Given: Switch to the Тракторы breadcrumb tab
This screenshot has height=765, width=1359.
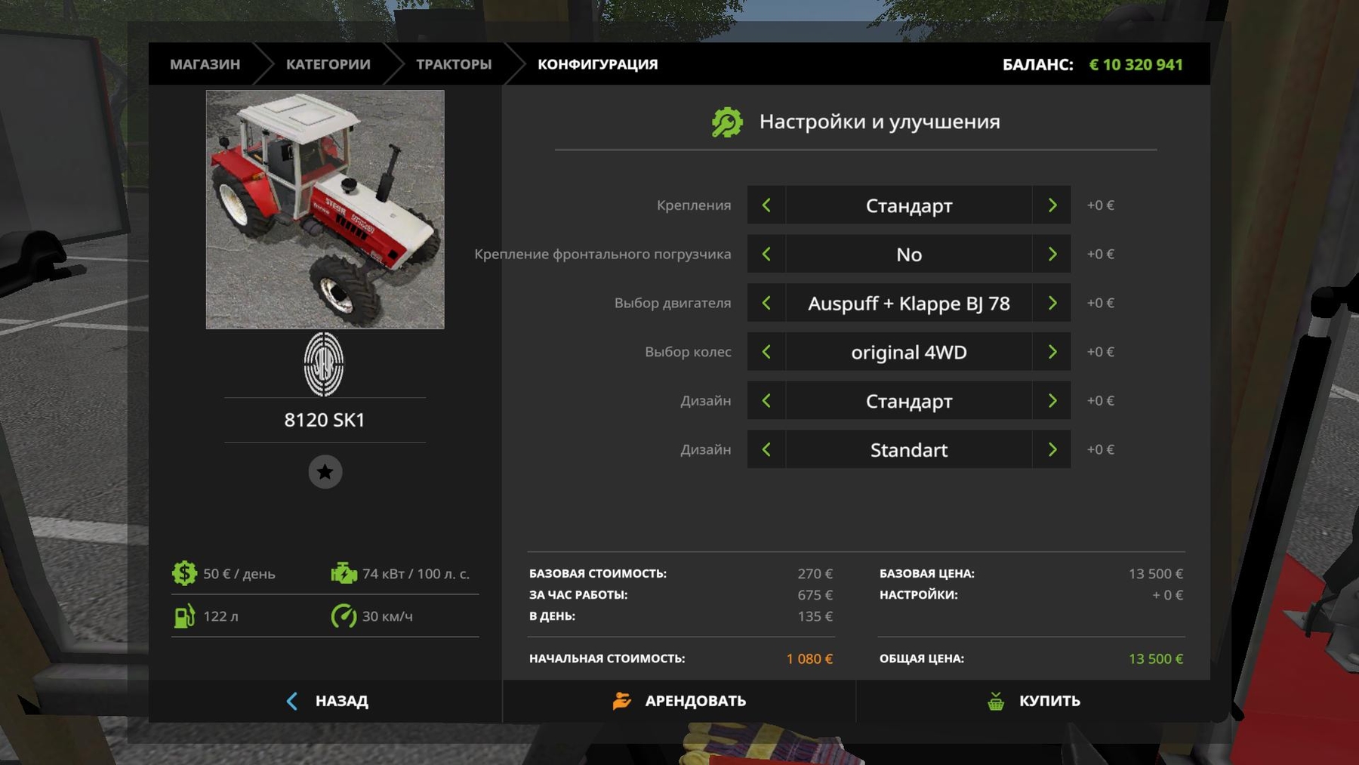Looking at the screenshot, I should point(453,64).
